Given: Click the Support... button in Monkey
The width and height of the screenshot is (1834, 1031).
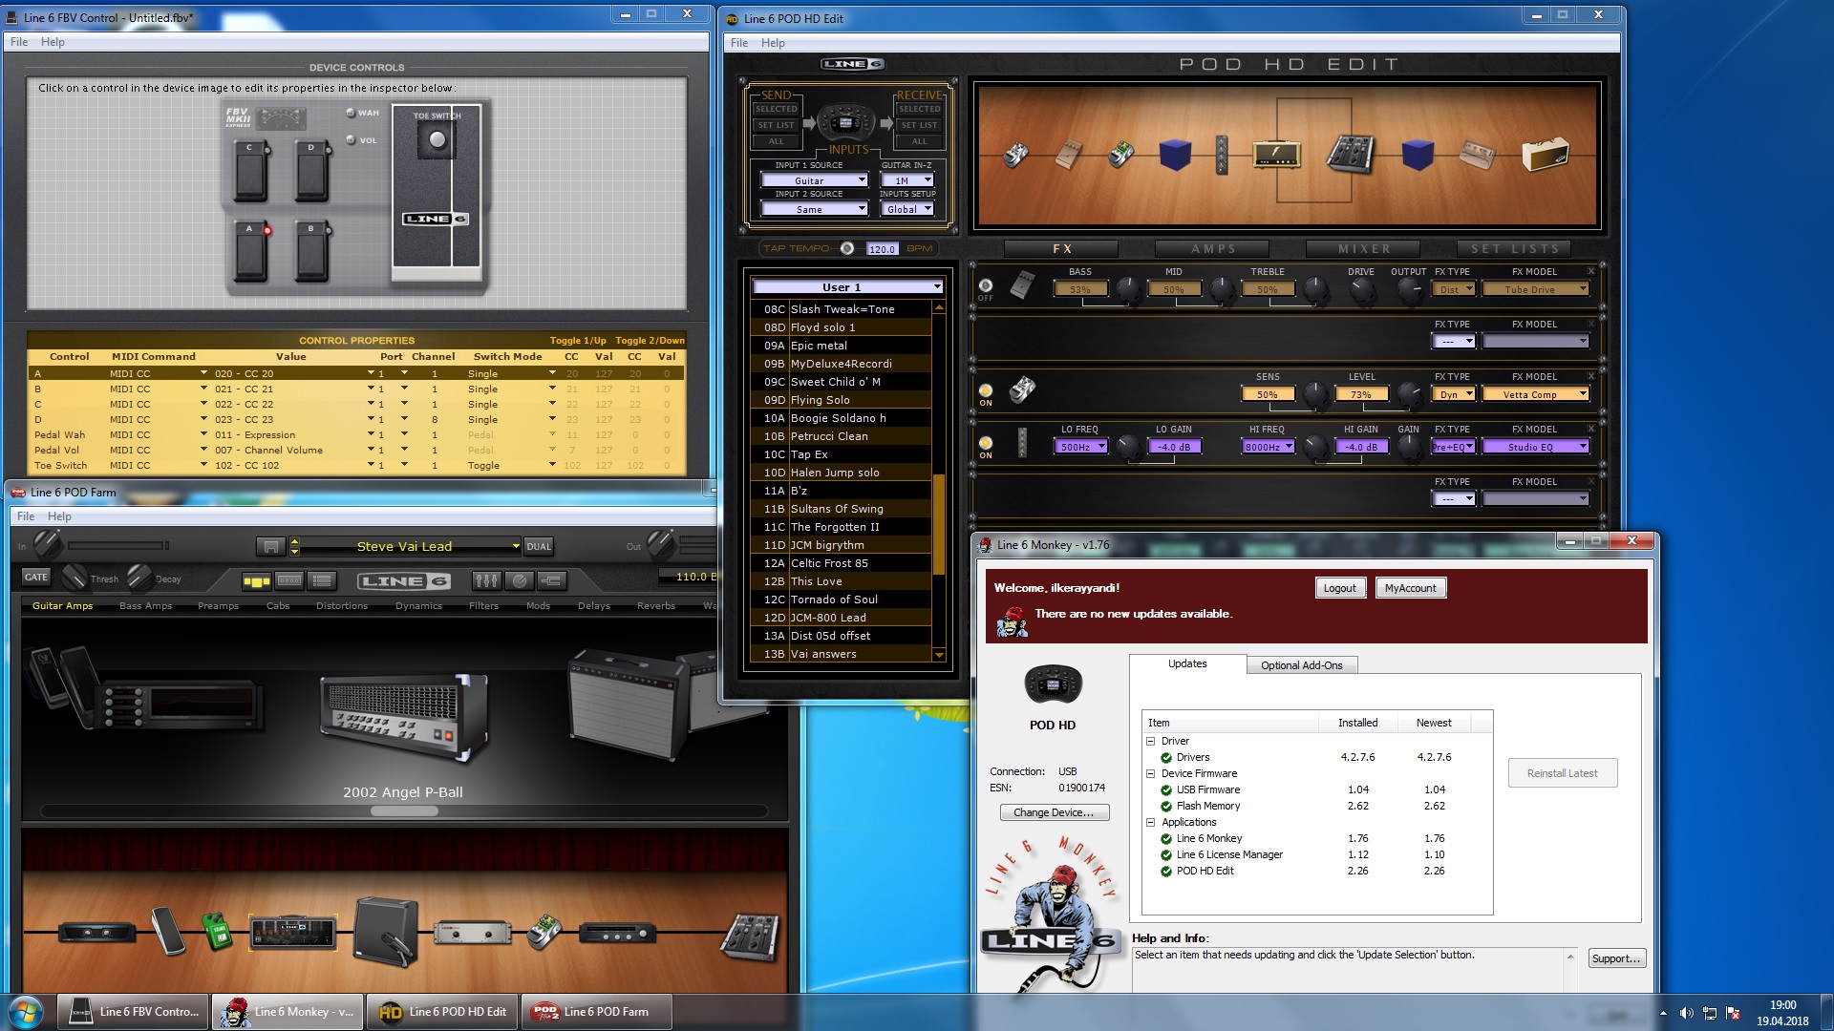Looking at the screenshot, I should tap(1616, 958).
